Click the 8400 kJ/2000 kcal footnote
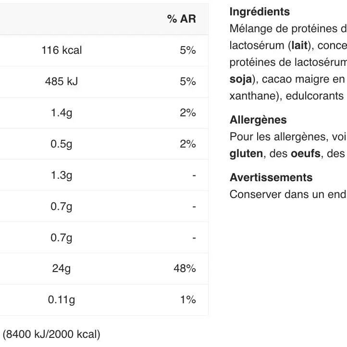Viewport: 347px width, 347px height. click(51, 334)
